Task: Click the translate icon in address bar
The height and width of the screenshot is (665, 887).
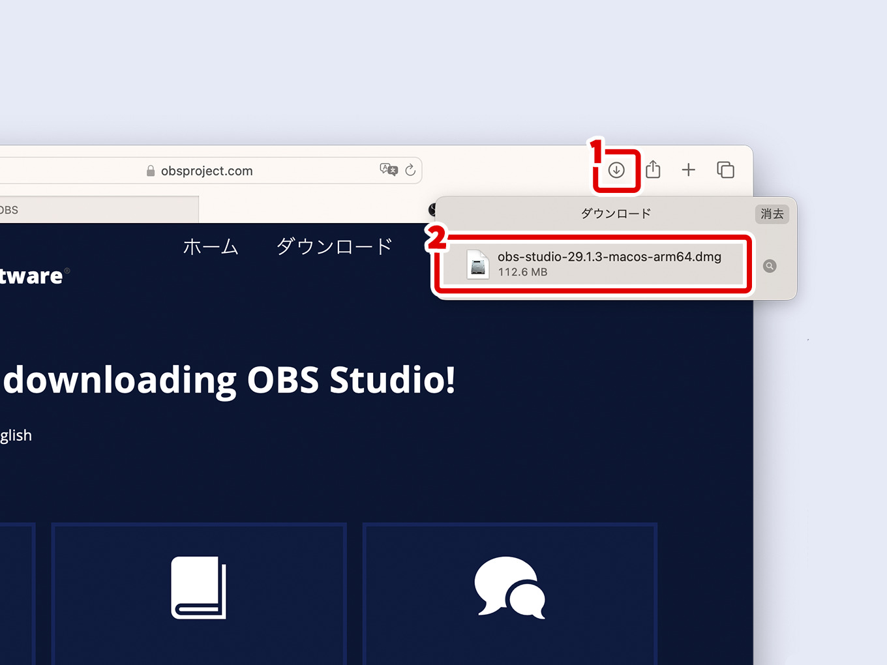Action: click(x=389, y=170)
